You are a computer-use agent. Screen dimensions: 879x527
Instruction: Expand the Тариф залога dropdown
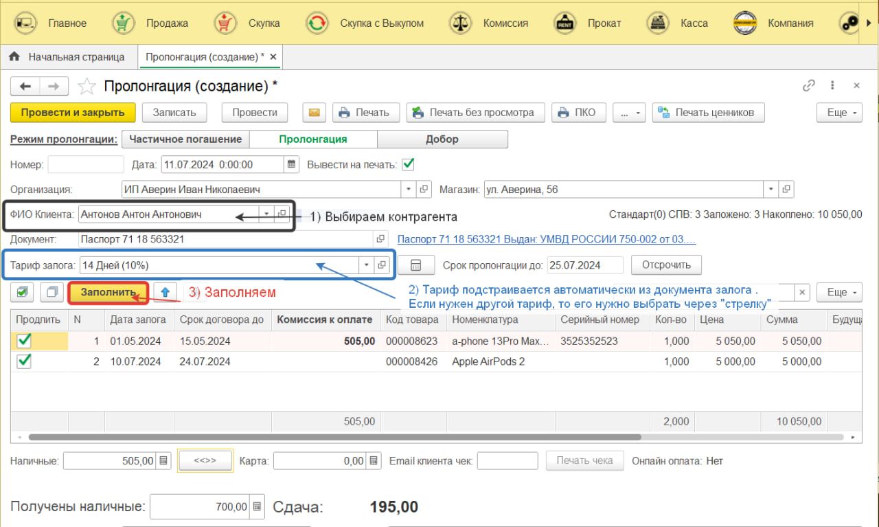click(366, 265)
